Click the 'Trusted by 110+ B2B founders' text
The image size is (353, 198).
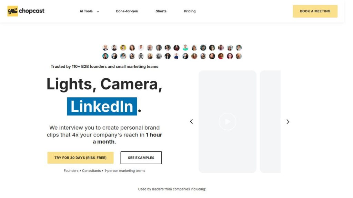click(x=104, y=67)
